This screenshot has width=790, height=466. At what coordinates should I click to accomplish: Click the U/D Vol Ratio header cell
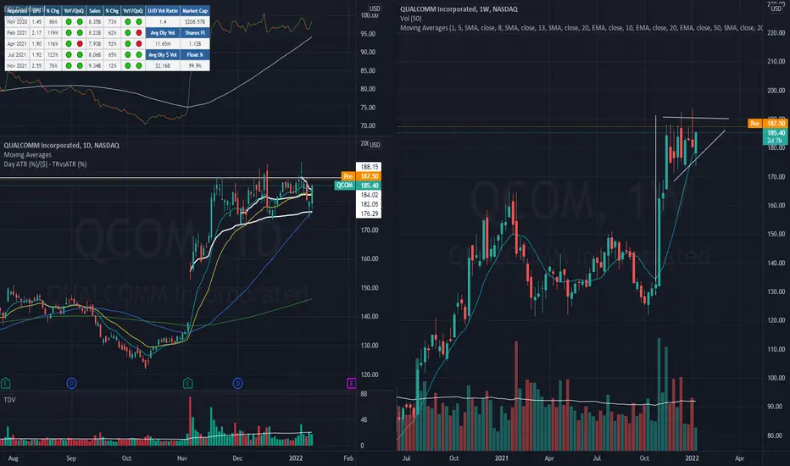point(163,10)
